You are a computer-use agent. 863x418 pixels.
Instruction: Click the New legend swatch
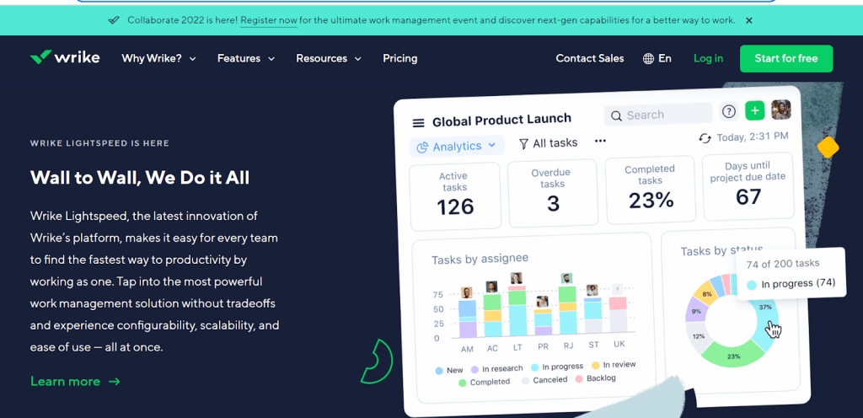coord(439,371)
